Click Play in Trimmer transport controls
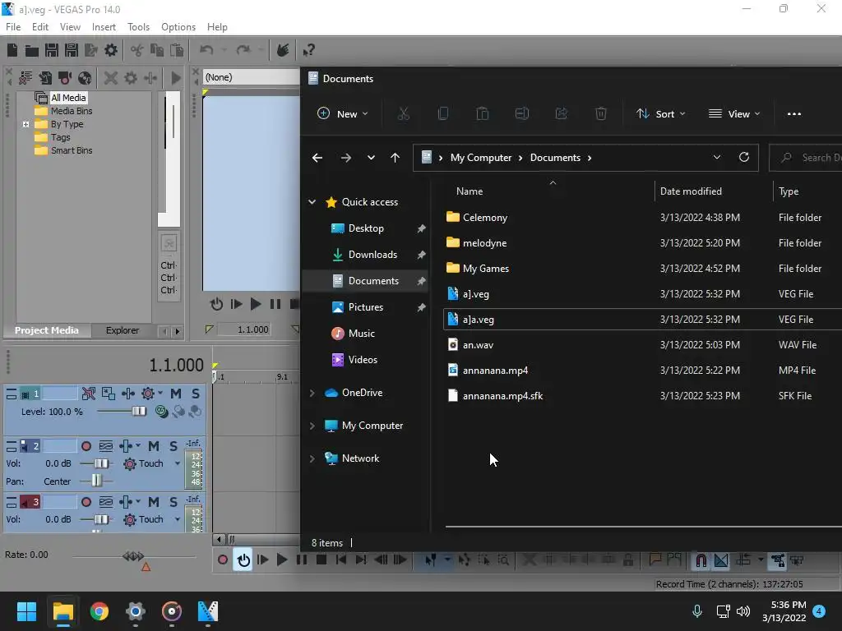Viewport: 842px width, 631px height. click(256, 304)
